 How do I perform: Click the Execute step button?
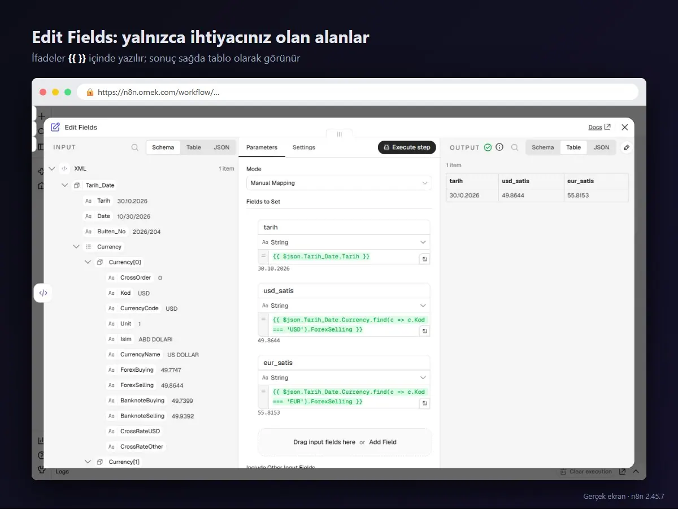click(407, 147)
